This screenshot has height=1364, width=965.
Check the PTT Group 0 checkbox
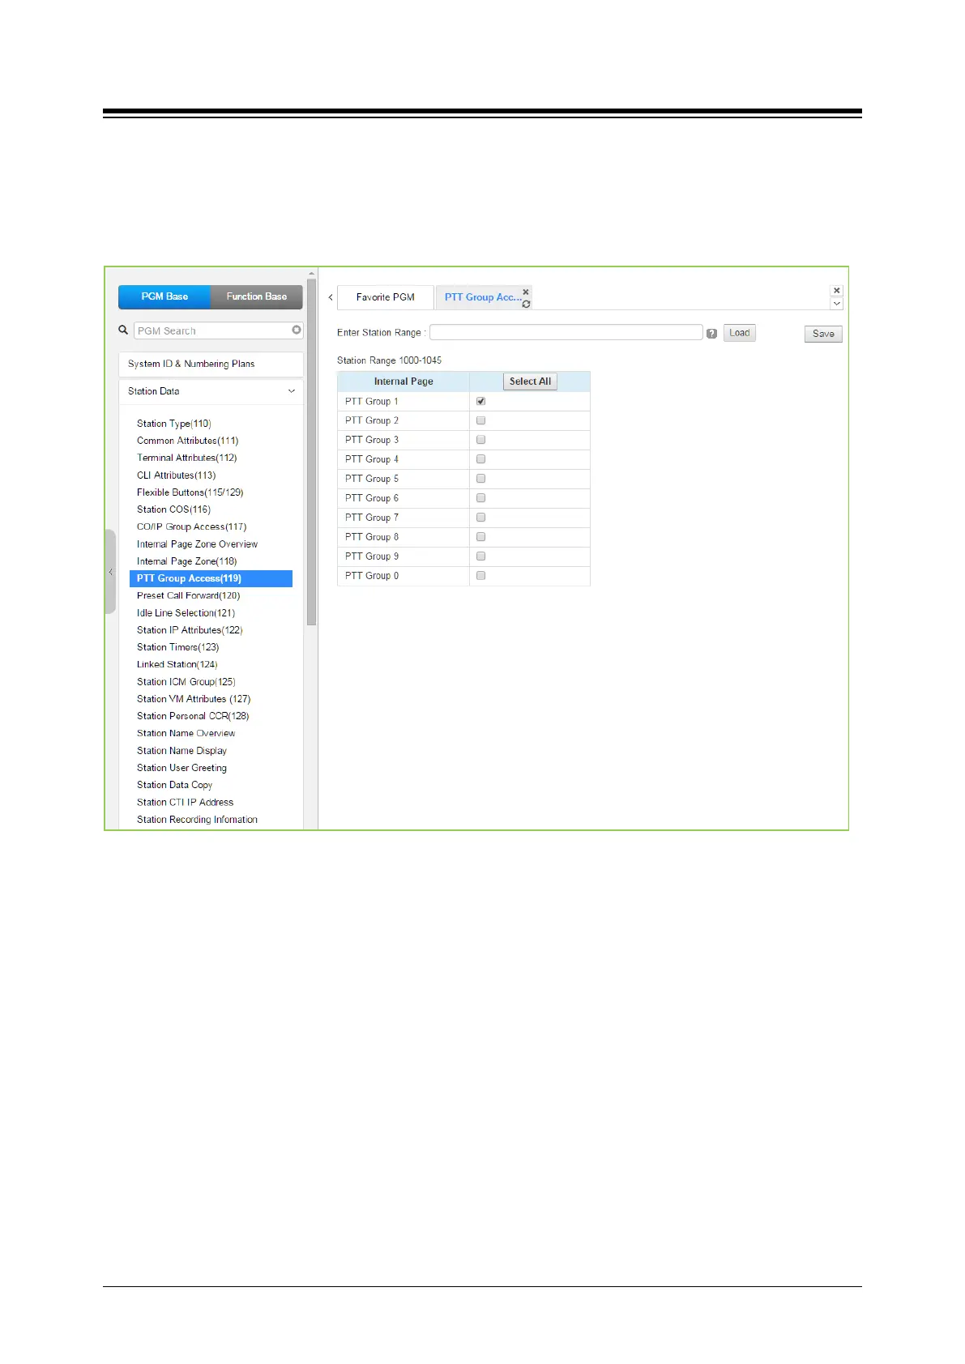point(481,576)
